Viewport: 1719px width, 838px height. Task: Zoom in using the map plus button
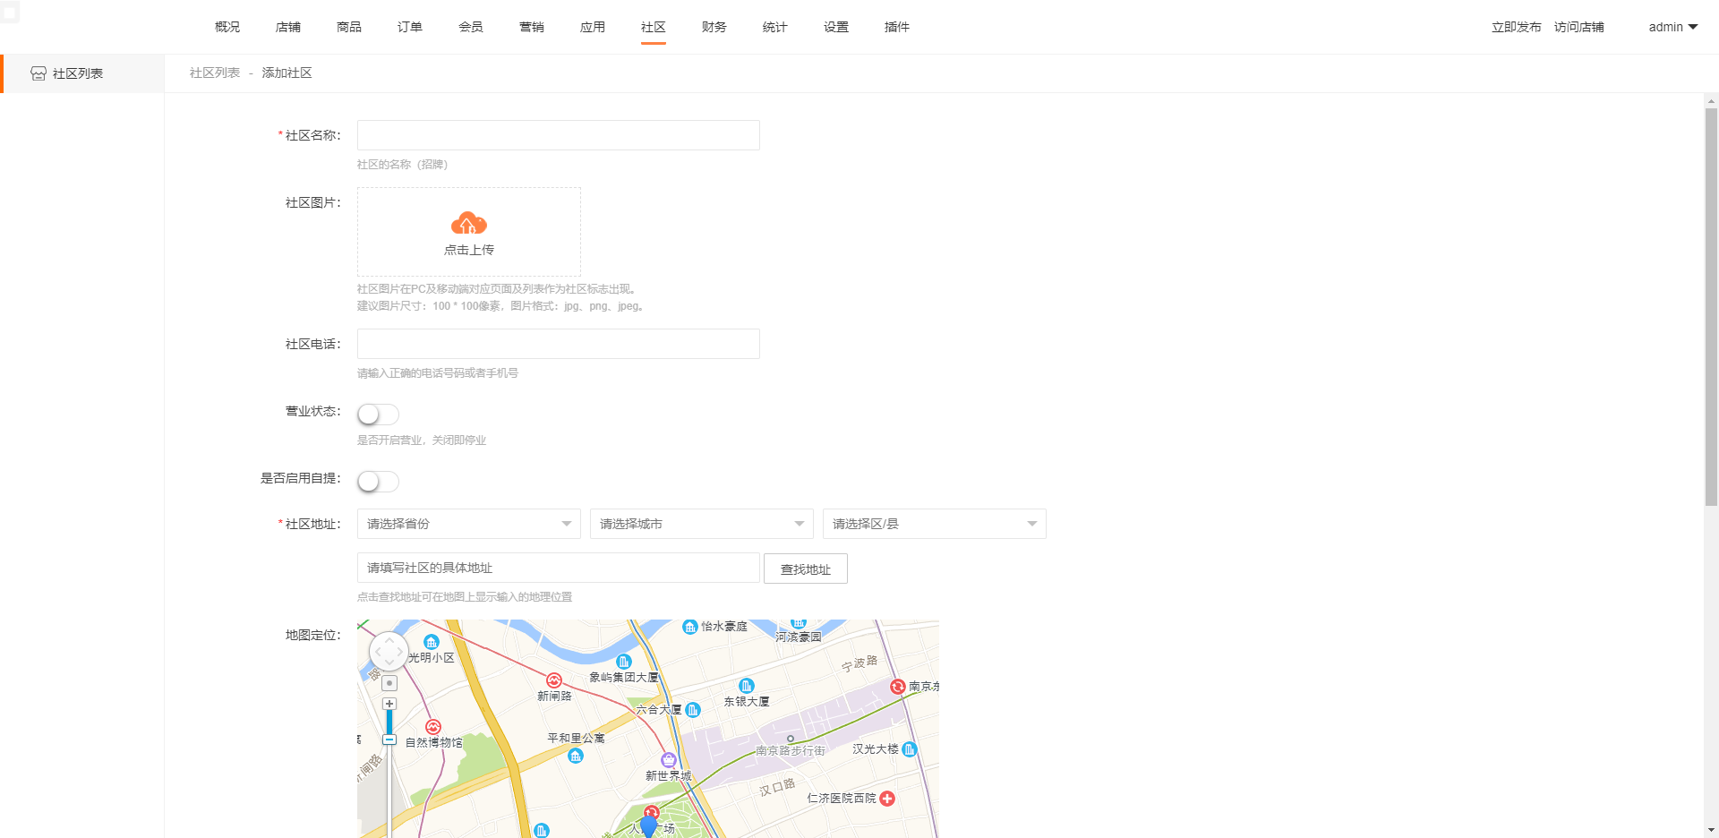tap(389, 704)
